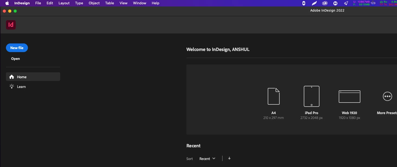Open the InDesign application menu
The image size is (397, 167).
click(22, 3)
